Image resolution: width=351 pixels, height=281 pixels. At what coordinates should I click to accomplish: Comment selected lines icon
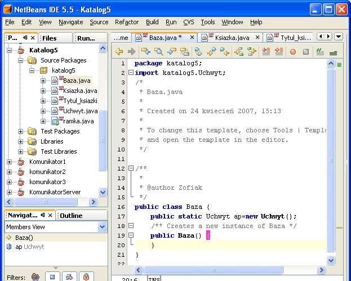(x=320, y=52)
